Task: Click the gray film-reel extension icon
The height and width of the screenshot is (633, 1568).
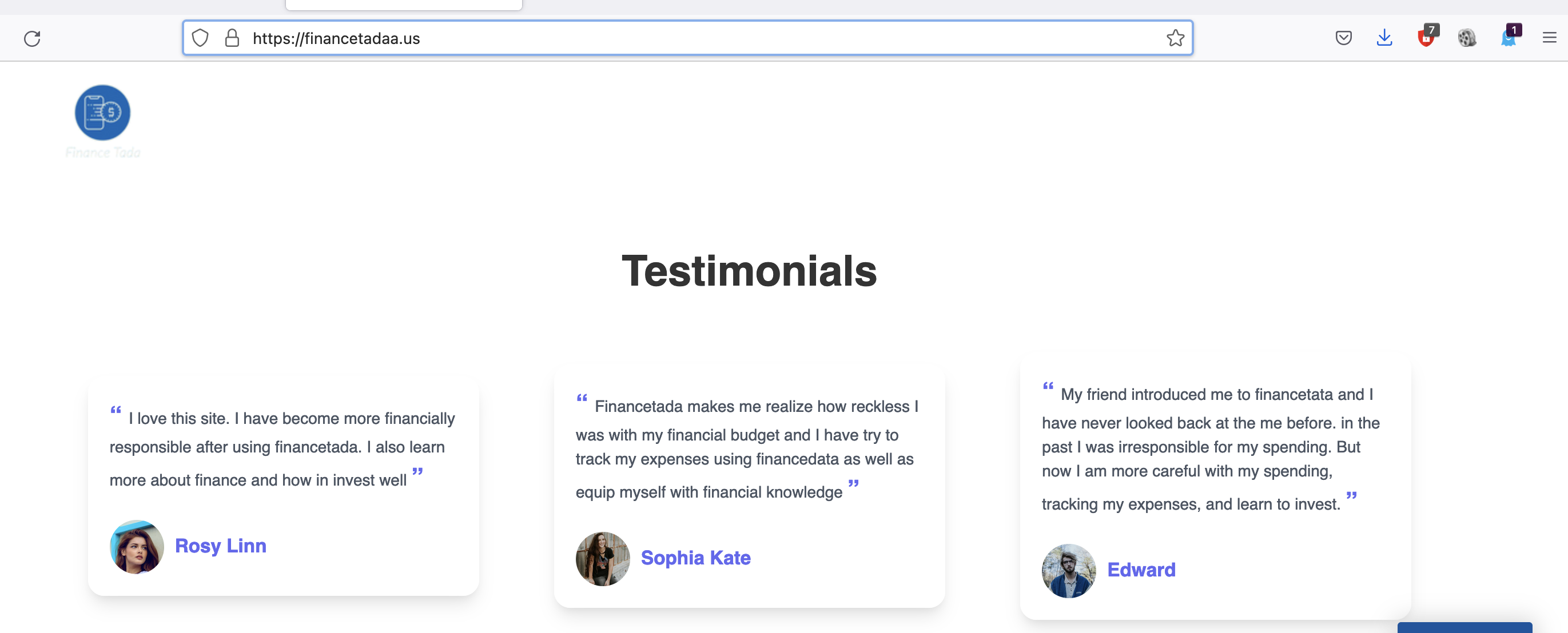Action: click(x=1467, y=38)
